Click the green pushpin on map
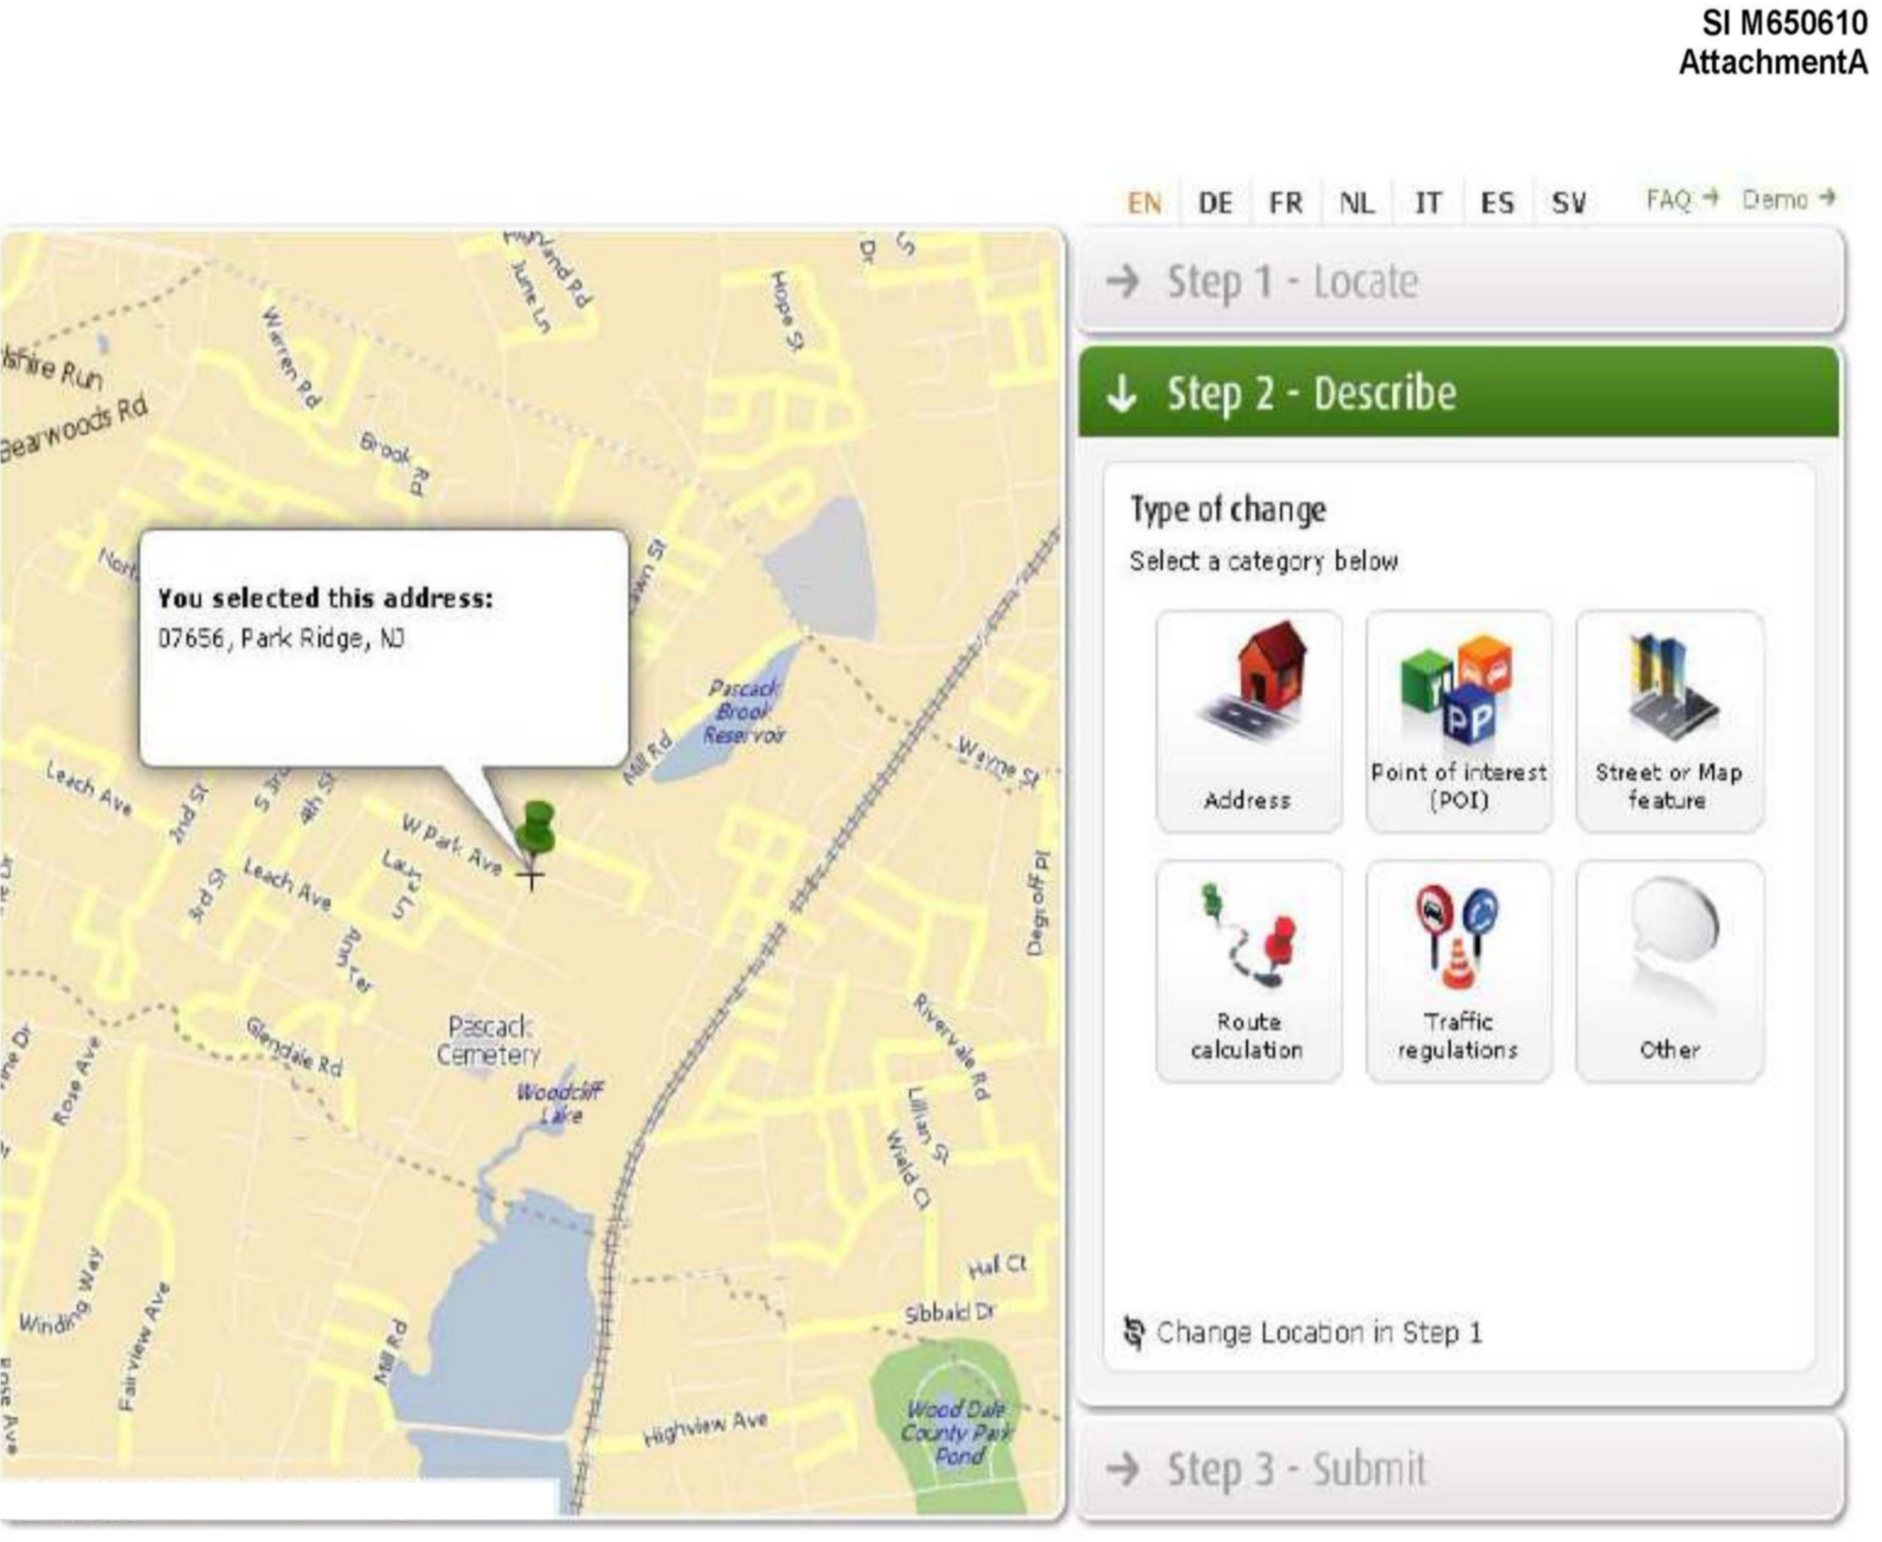 click(x=536, y=830)
